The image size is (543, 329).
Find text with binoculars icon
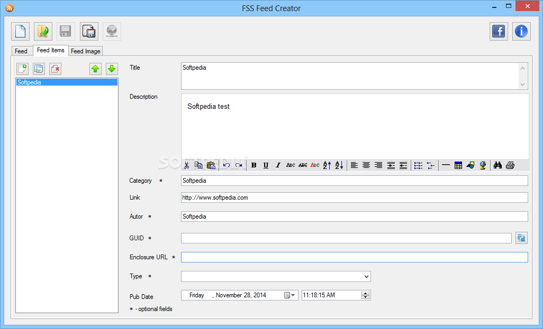coord(498,165)
